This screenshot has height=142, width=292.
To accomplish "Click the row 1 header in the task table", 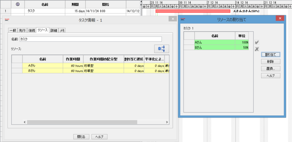I will tap(5, 11).
